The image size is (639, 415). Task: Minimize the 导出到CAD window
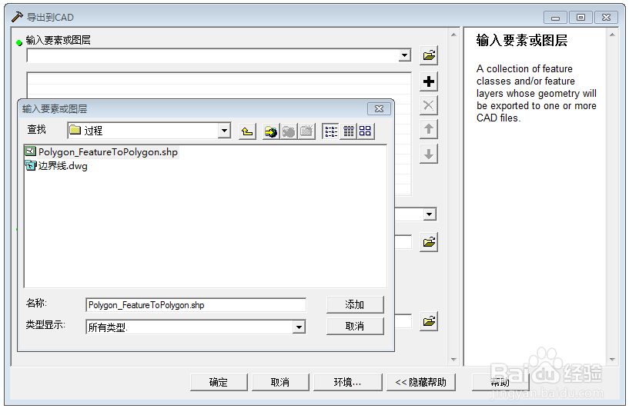tap(555, 18)
